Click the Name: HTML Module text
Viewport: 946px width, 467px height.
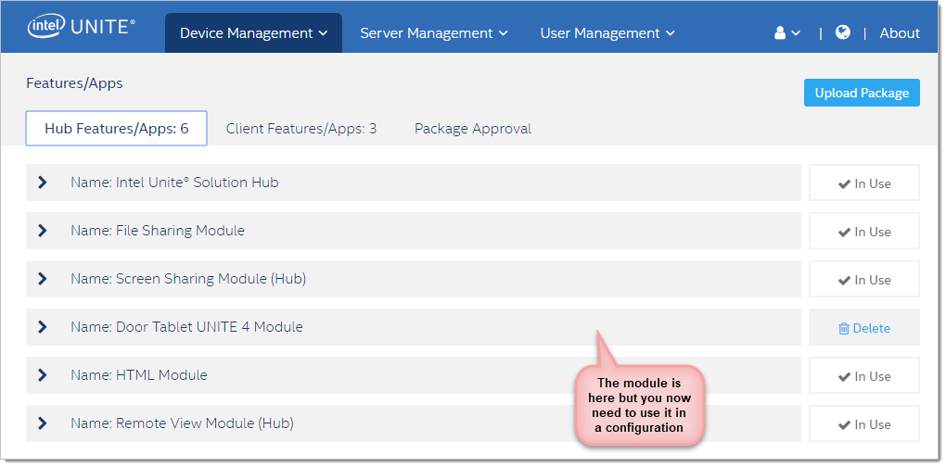139,375
